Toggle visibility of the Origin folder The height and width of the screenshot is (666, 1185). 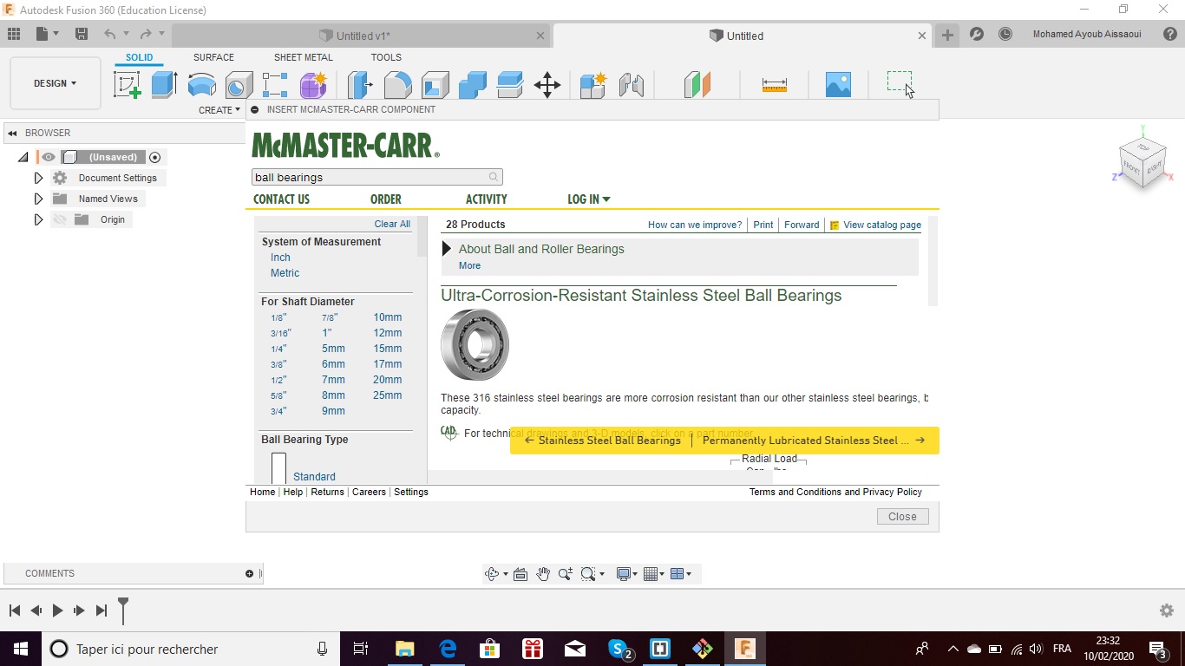pyautogui.click(x=59, y=219)
